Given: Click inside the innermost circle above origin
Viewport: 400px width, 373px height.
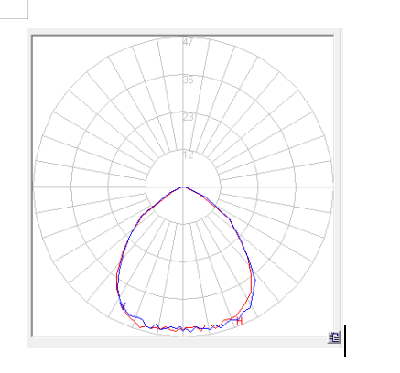Looking at the screenshot, I should [x=183, y=171].
